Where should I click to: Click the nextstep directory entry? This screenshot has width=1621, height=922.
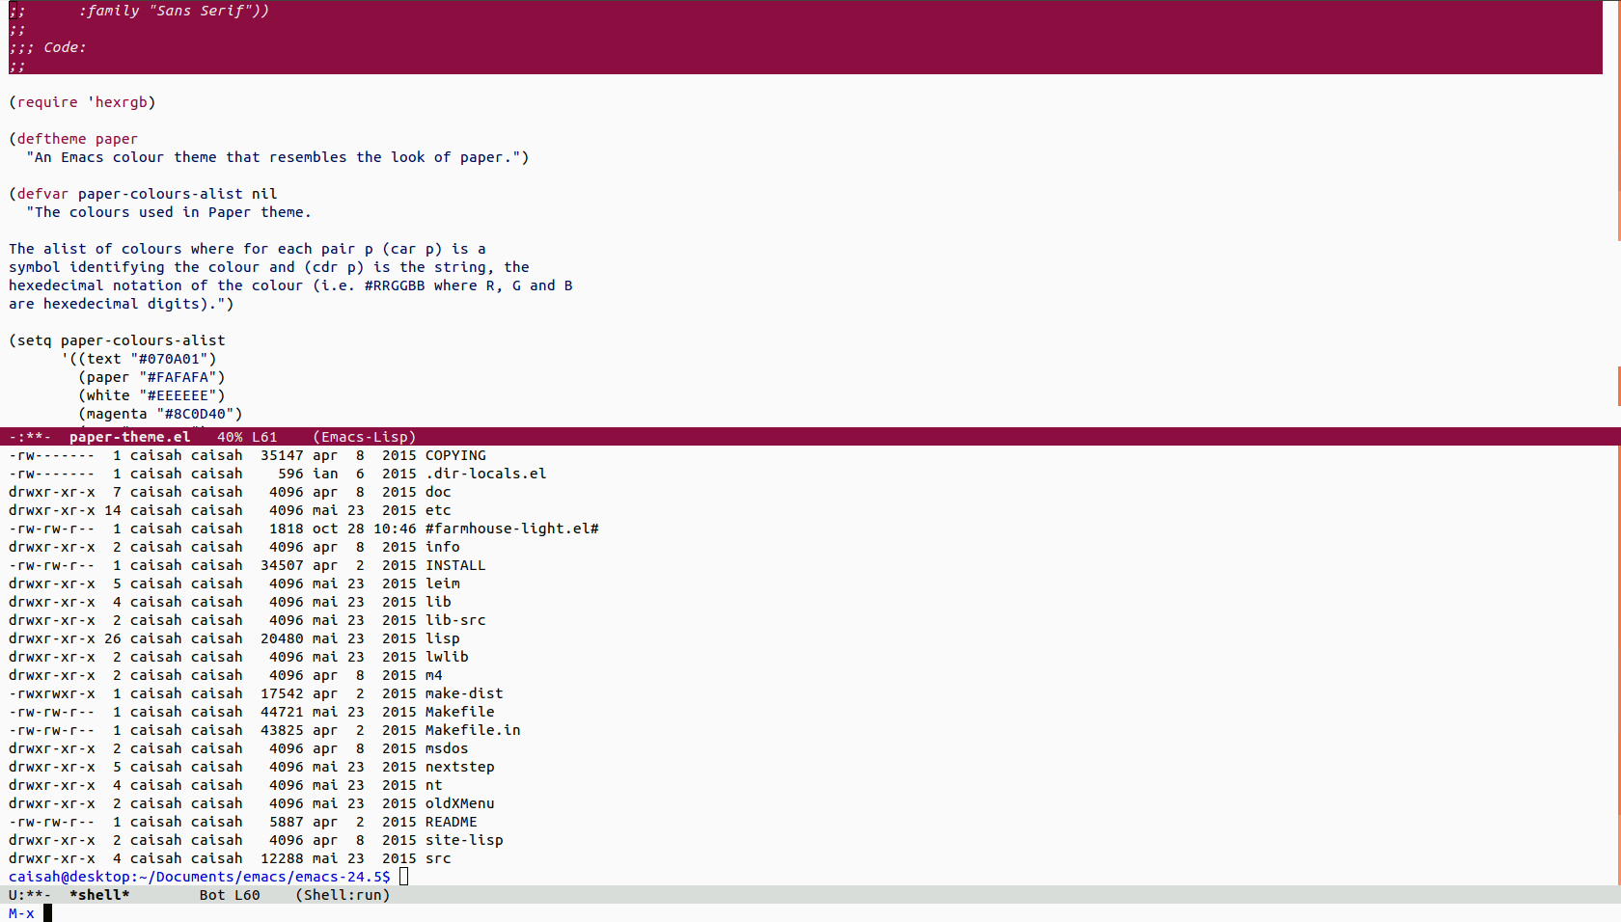point(460,767)
